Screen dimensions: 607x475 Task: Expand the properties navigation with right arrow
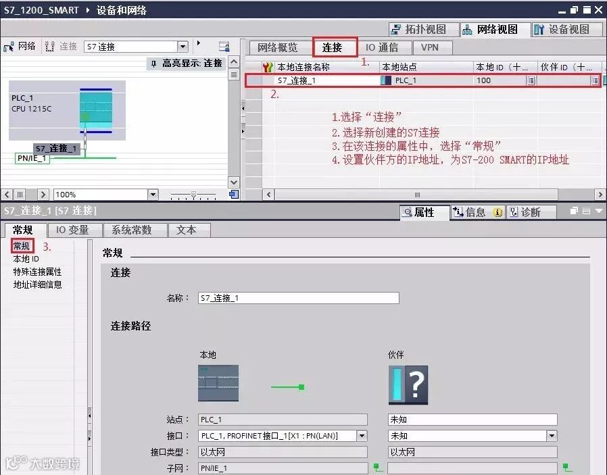coord(90,439)
